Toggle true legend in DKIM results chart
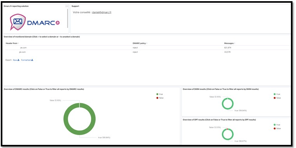296x148 pixels. pos(277,94)
